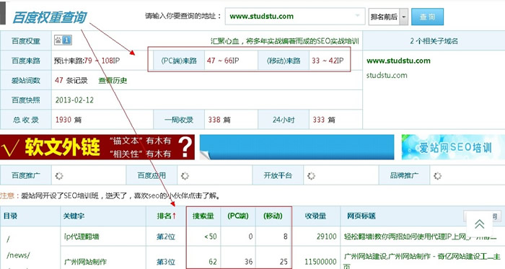Viewport: 505px width, 269px height.
Task: Open the 查看历史 link
Action: (x=113, y=81)
